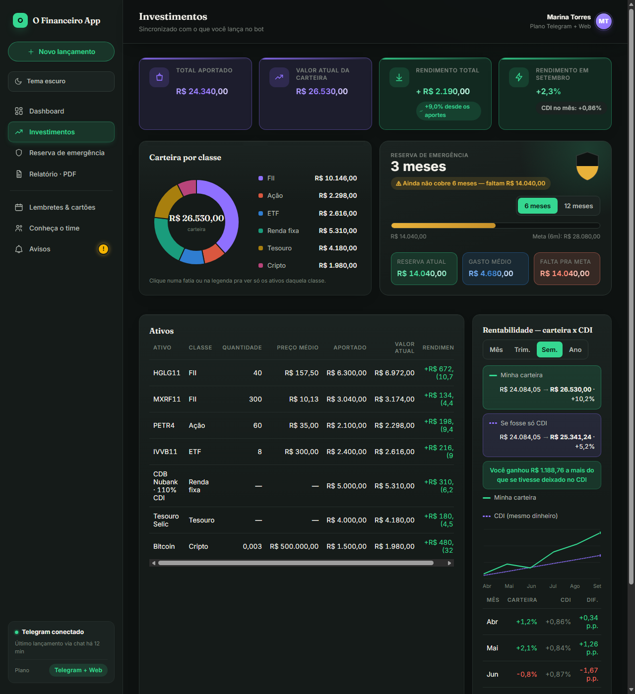Open Reserva de emergência page
Image resolution: width=635 pixels, height=694 pixels.
coord(61,153)
